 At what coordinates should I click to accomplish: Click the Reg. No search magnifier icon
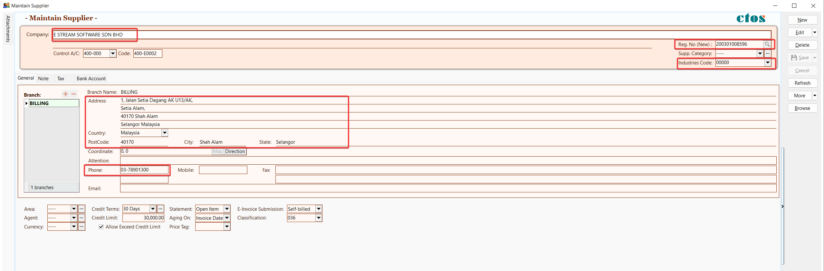(767, 44)
